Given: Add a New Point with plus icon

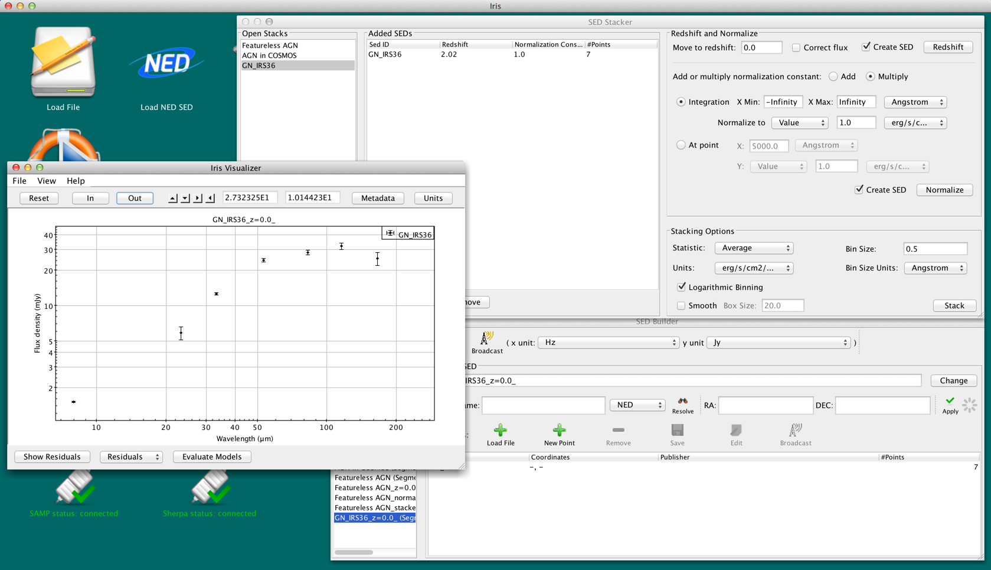Looking at the screenshot, I should (x=559, y=430).
